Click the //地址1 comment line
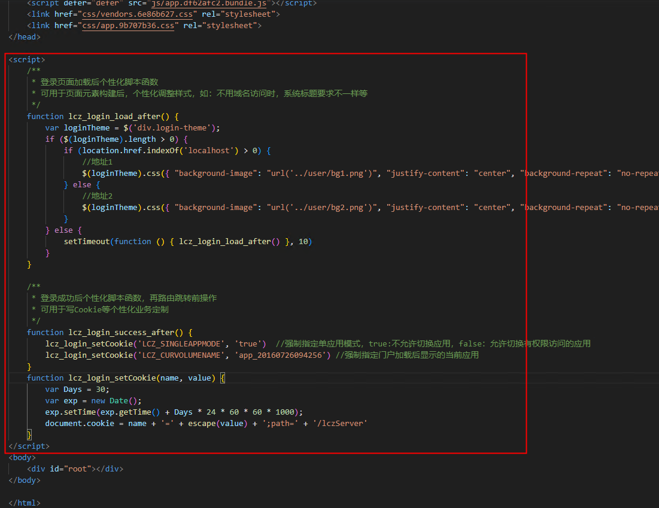Image resolution: width=659 pixels, height=508 pixels. click(x=98, y=162)
